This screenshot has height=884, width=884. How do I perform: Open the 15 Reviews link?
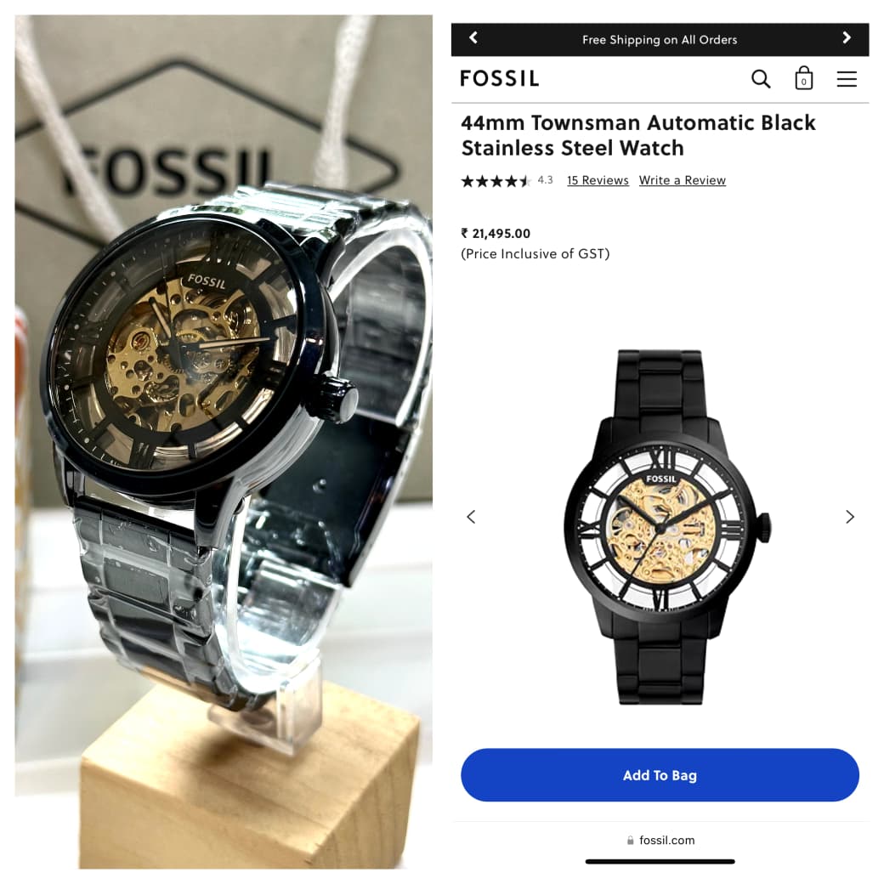tap(598, 180)
